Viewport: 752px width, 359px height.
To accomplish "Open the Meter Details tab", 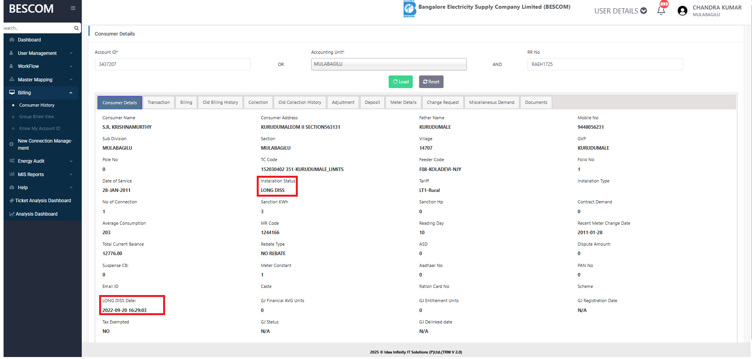I will 403,103.
